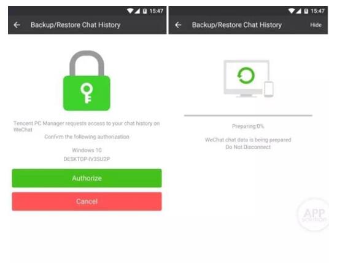
Task: Tap cellular signal icon in right status bar
Action: [x=298, y=11]
